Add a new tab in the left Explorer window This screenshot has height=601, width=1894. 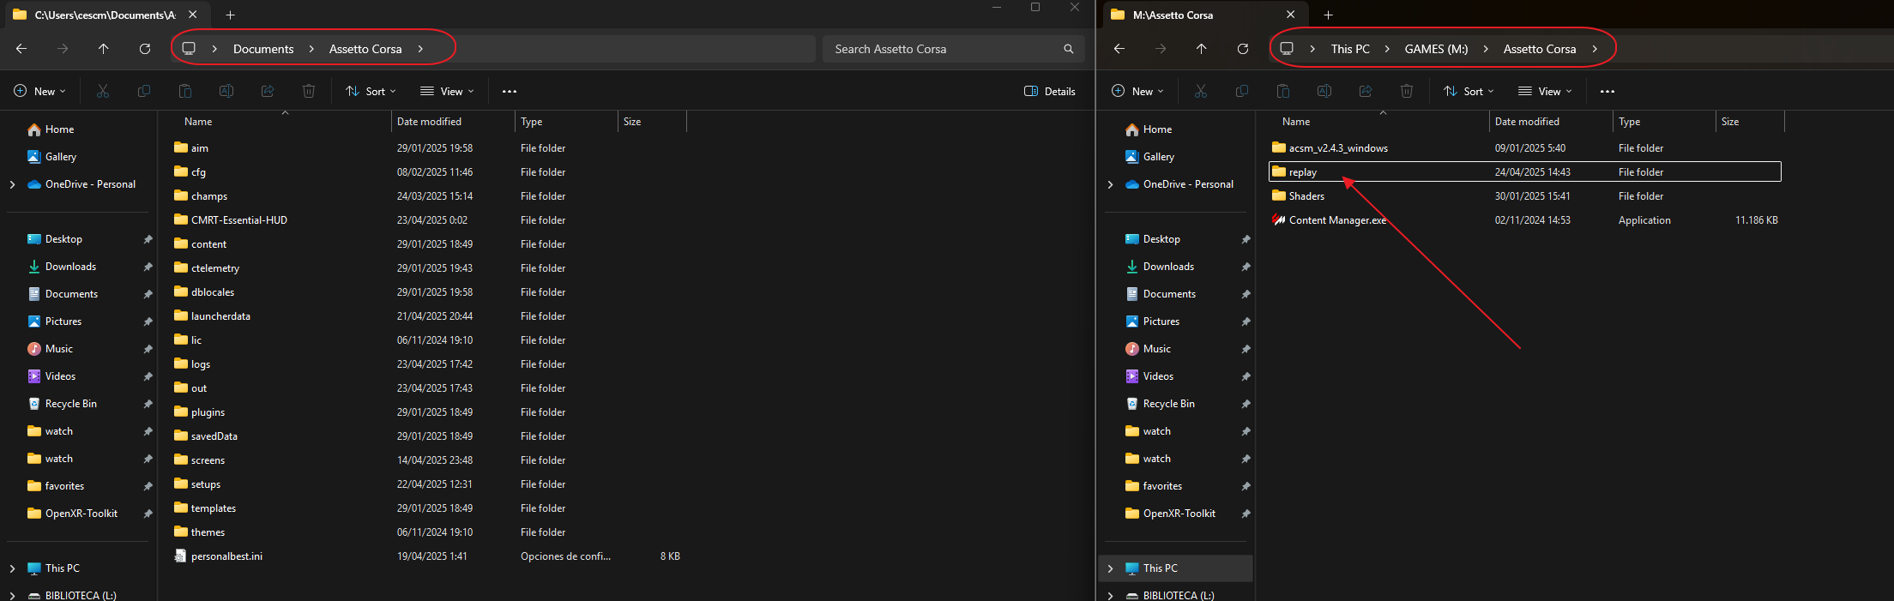pyautogui.click(x=230, y=15)
